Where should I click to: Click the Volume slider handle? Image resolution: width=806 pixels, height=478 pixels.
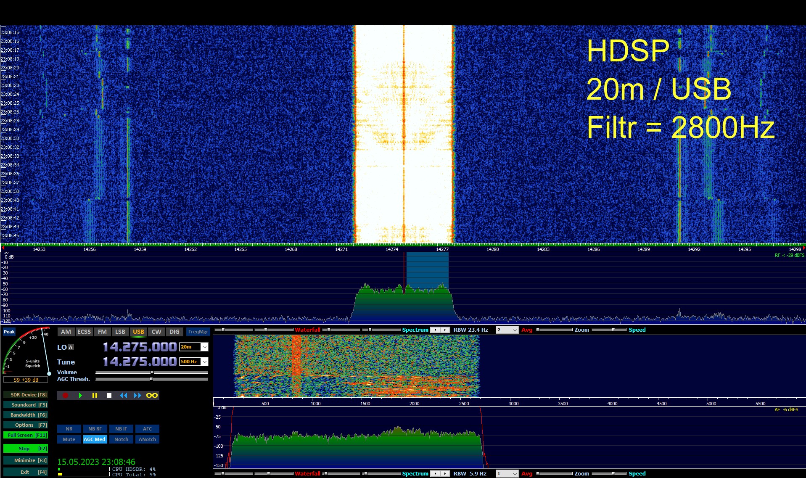tap(152, 372)
